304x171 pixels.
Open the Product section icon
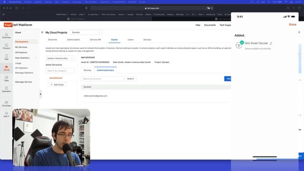6,47
